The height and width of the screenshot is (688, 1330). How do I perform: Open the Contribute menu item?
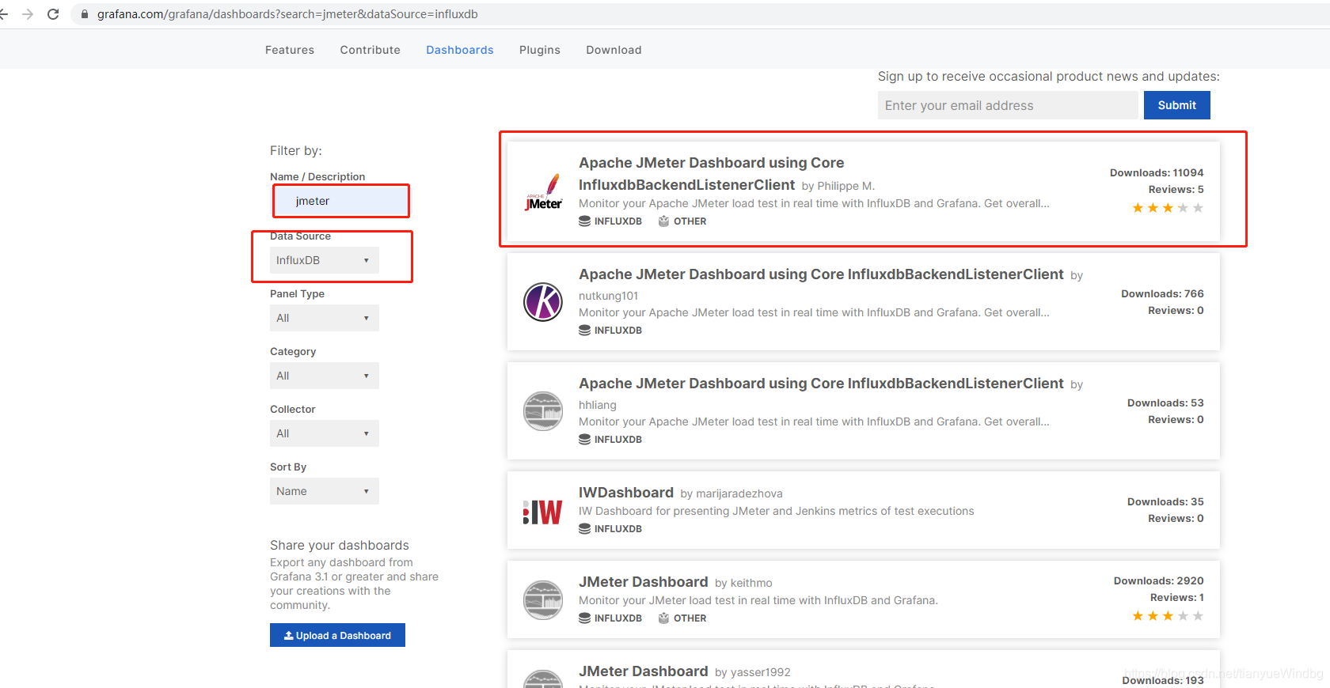tap(370, 50)
